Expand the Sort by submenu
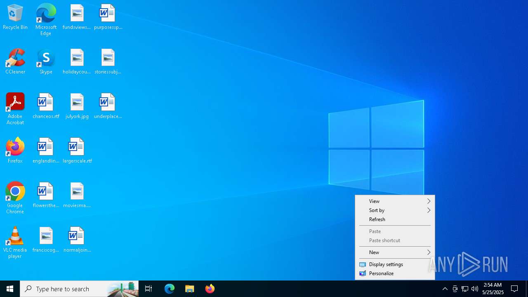This screenshot has width=528, height=297. [395, 210]
